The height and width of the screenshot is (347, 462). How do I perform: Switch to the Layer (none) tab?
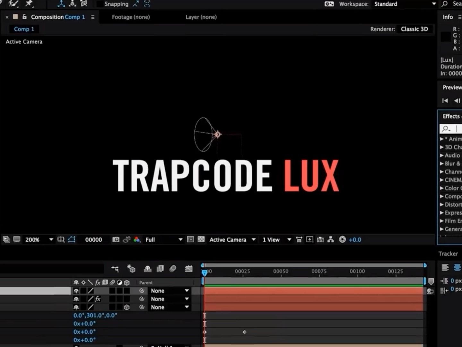(201, 17)
